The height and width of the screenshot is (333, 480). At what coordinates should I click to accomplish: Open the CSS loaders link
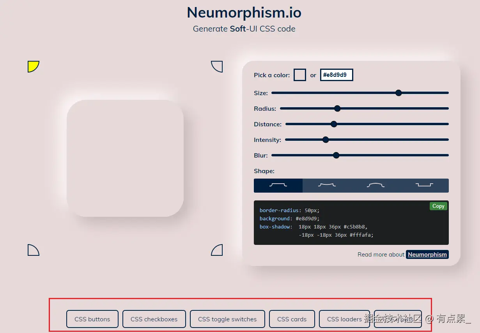coord(345,319)
